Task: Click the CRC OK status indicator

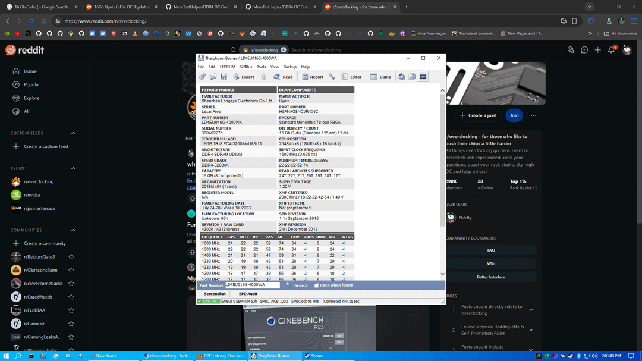Action: [209, 301]
